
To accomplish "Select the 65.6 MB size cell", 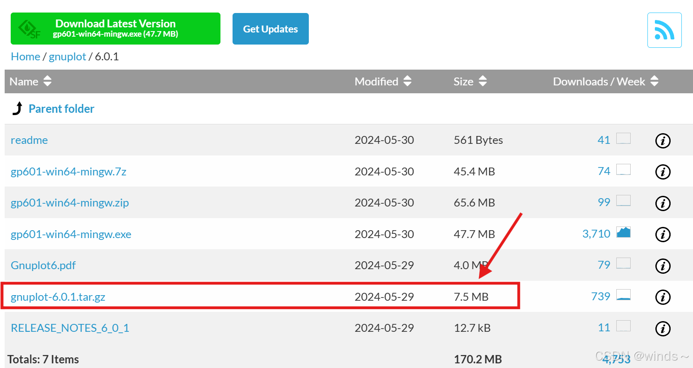I will point(474,203).
